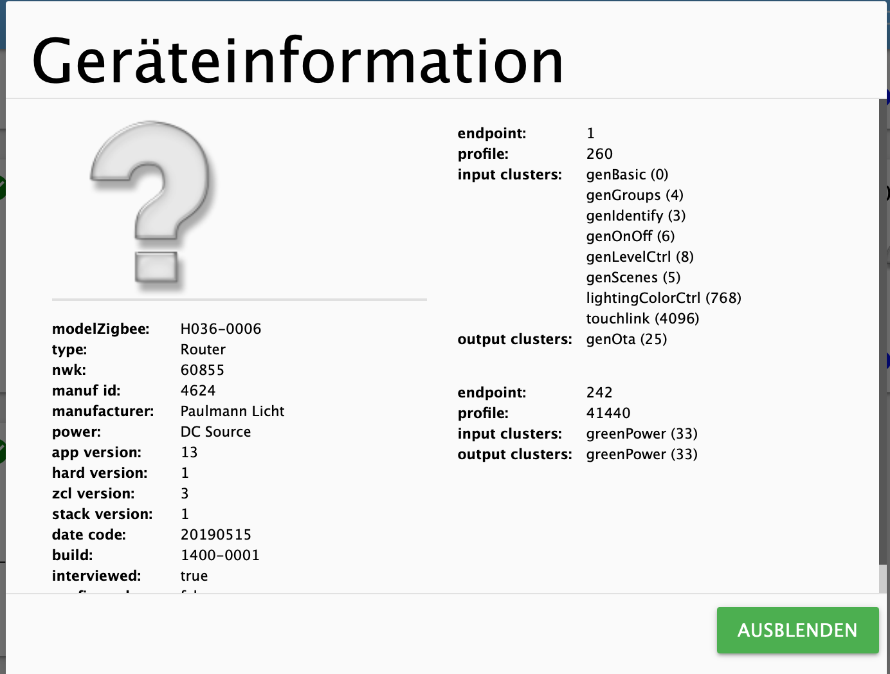Click output cluster genOta (25)
The image size is (890, 674).
[x=626, y=339]
